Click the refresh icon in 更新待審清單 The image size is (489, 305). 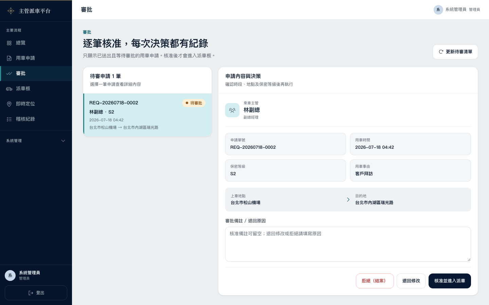pyautogui.click(x=441, y=52)
